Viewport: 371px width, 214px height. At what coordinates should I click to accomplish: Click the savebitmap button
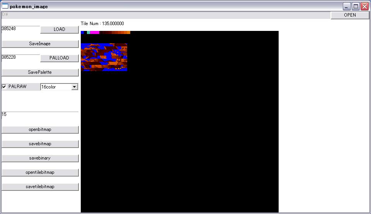pos(40,144)
